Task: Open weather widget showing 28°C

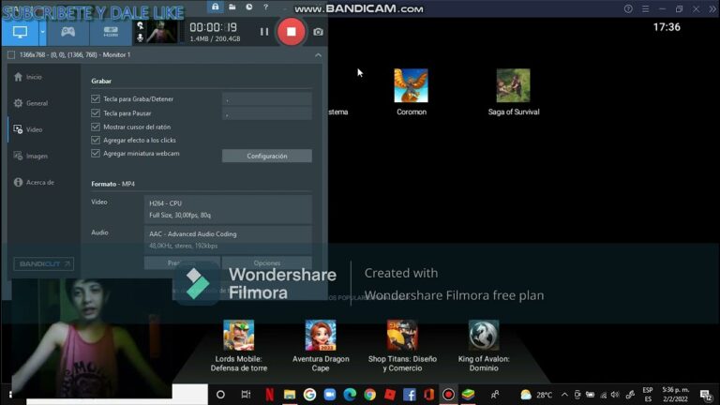Action: (536, 395)
